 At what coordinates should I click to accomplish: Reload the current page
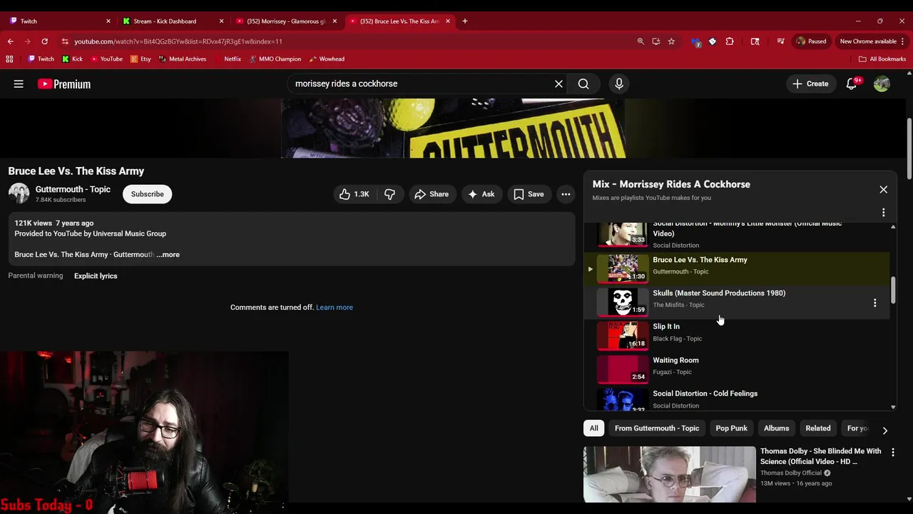[x=45, y=41]
